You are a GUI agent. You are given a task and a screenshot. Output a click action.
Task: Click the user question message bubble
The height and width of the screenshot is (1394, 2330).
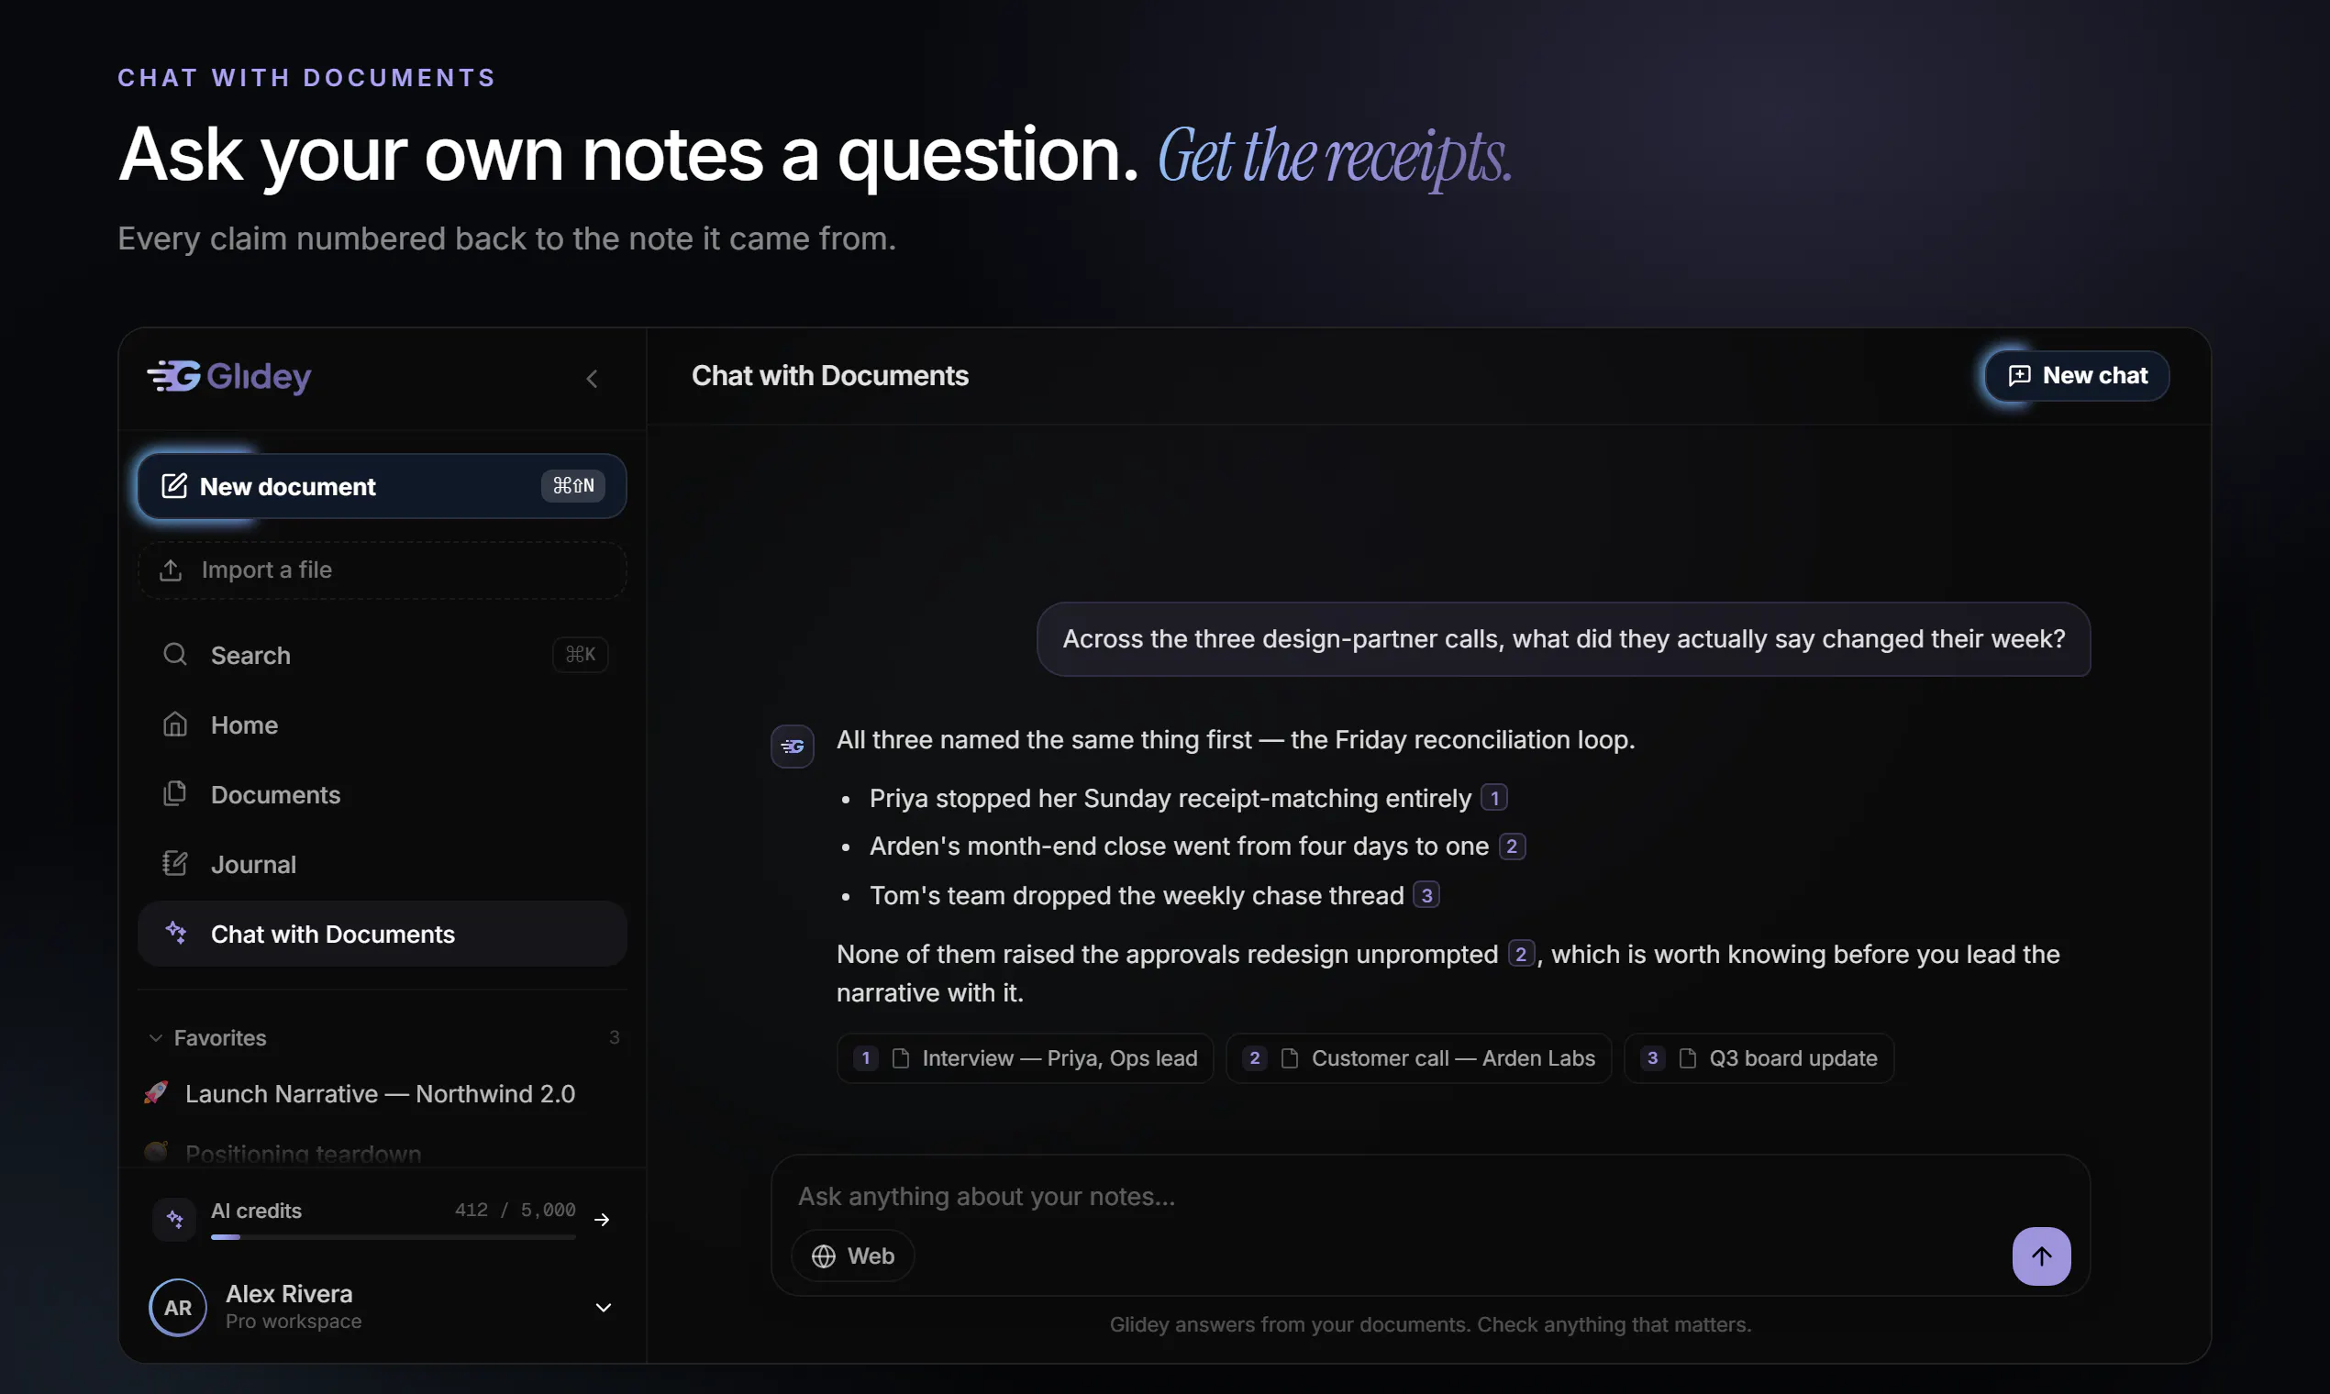1563,640
